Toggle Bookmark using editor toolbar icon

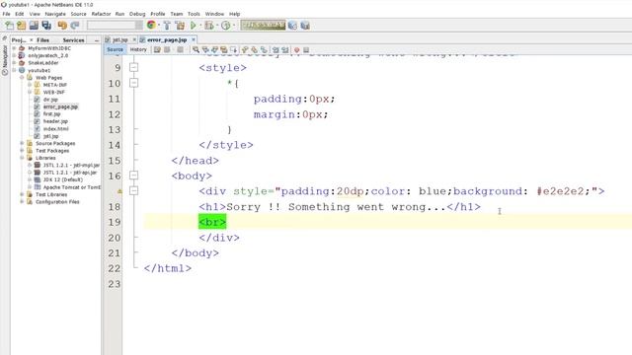point(264,49)
